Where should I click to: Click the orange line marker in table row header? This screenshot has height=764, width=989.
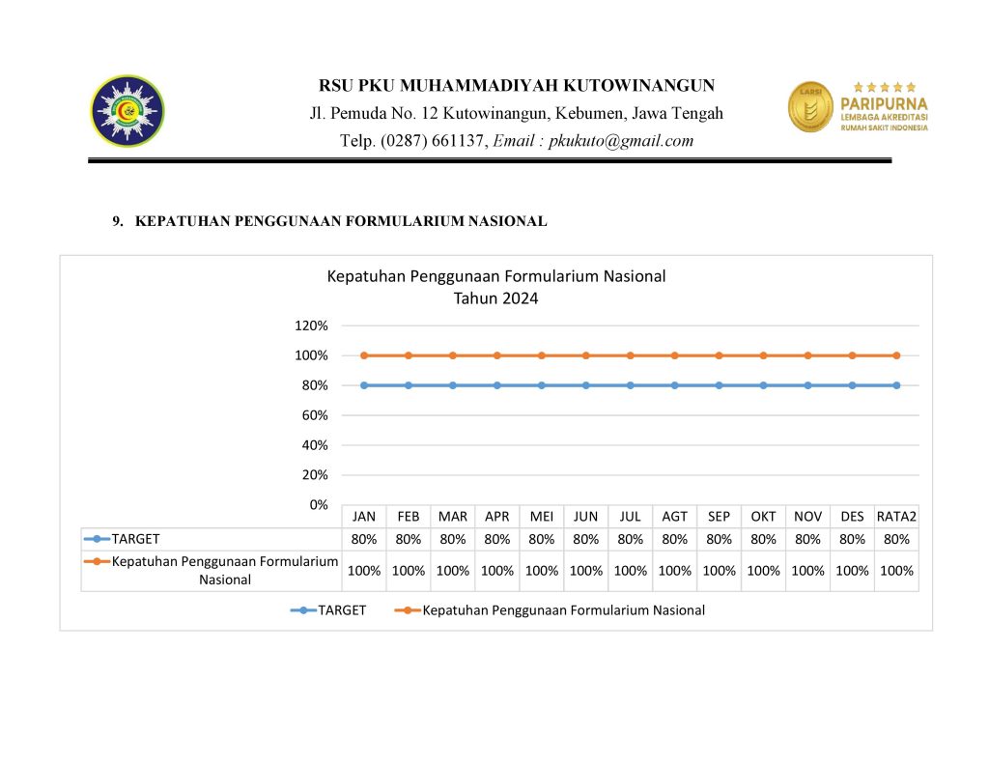click(98, 561)
